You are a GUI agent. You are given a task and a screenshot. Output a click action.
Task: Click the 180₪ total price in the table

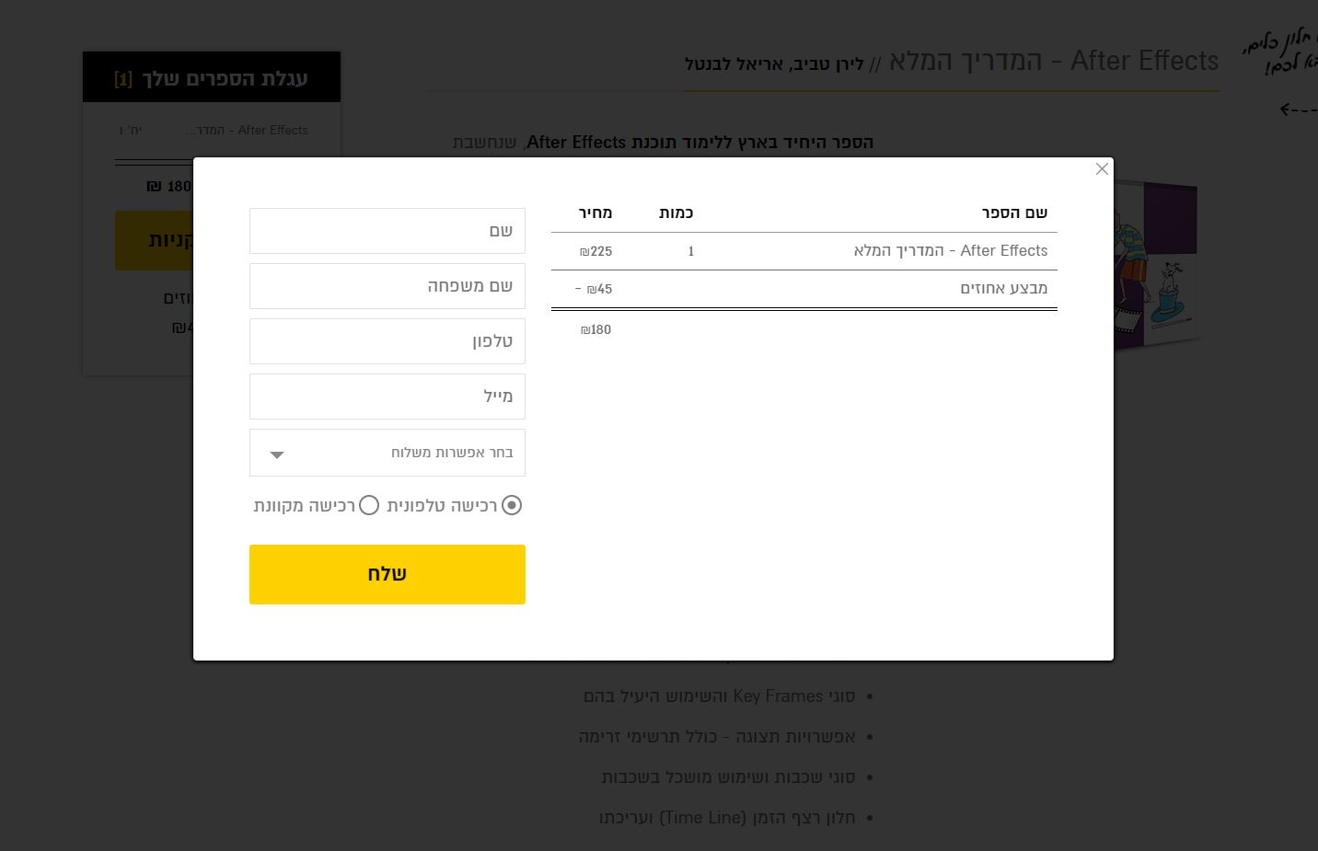coord(595,329)
